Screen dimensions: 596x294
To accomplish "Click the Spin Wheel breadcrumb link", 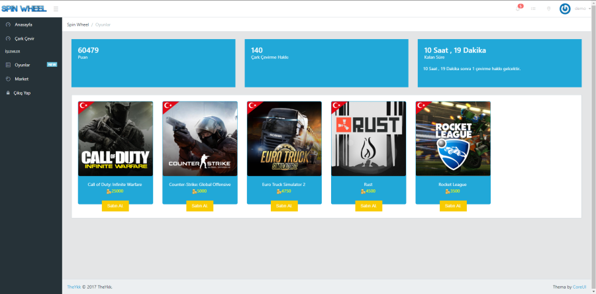I will [78, 24].
